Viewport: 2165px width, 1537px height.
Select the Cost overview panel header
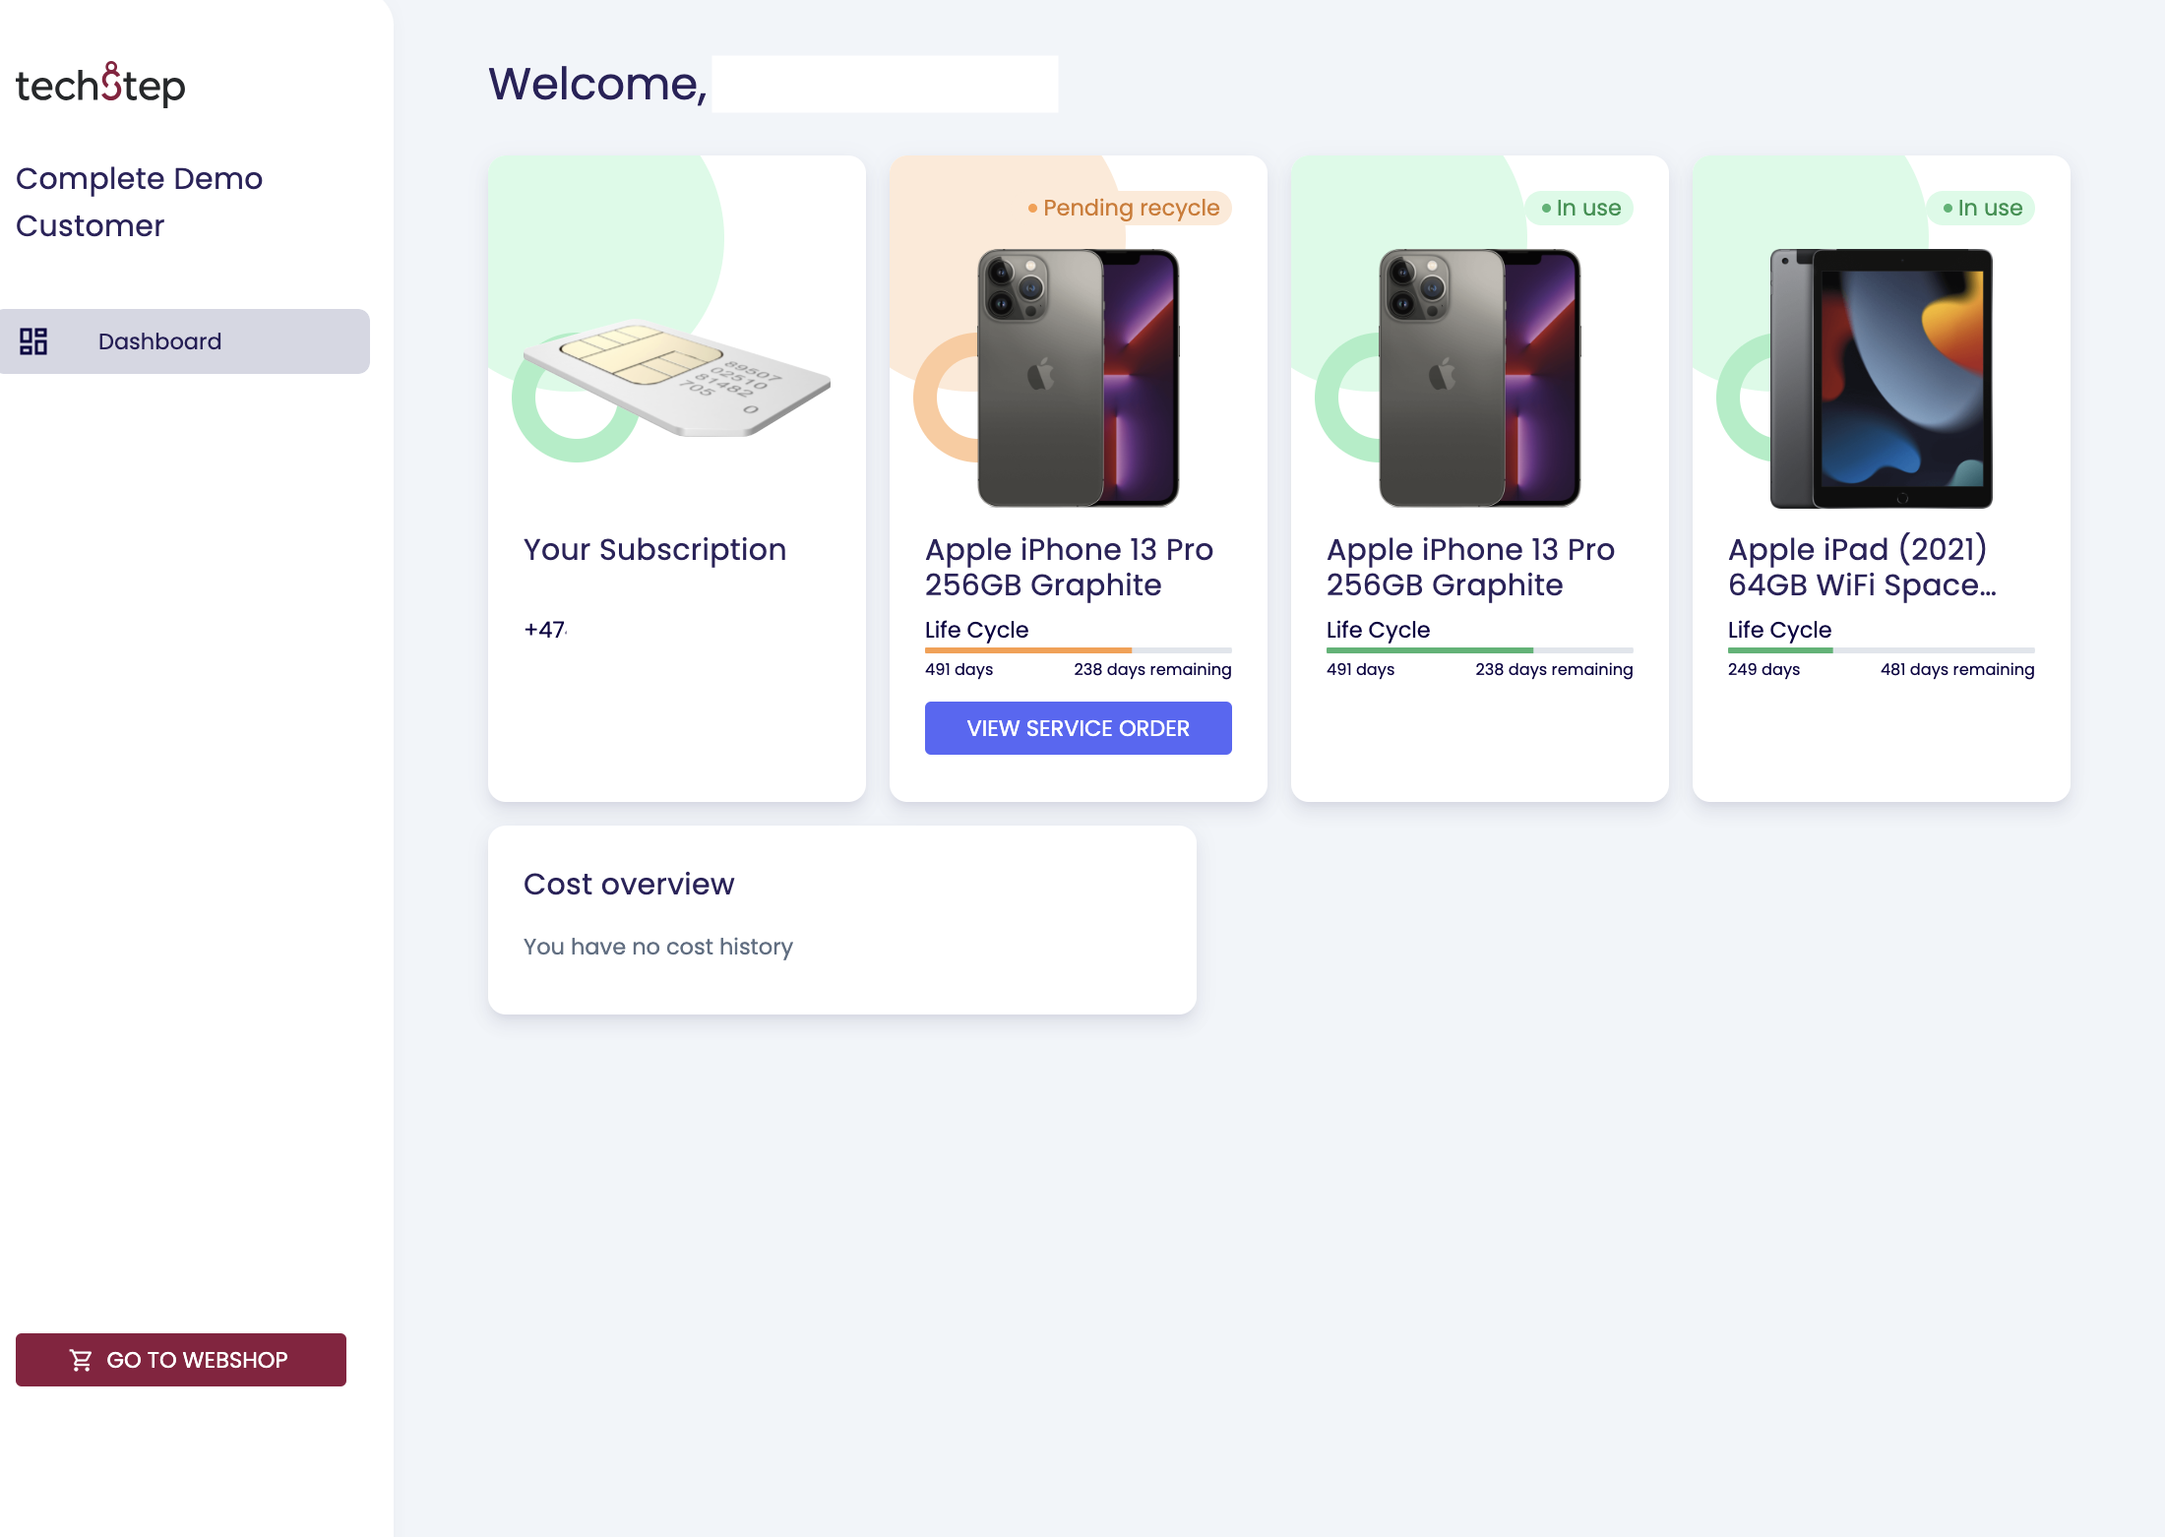click(628, 884)
